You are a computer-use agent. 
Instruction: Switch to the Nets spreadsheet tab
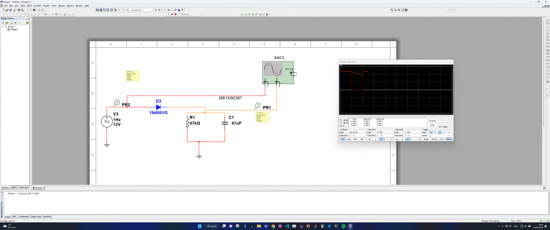[15, 217]
